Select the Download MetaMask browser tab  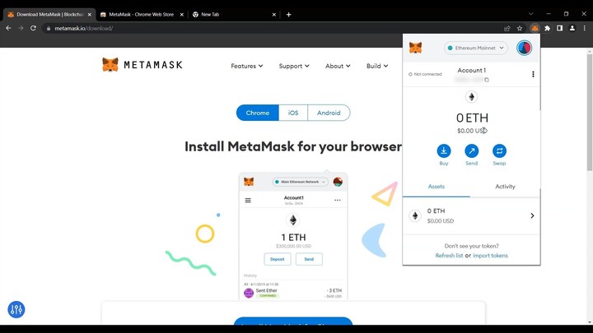tap(49, 14)
